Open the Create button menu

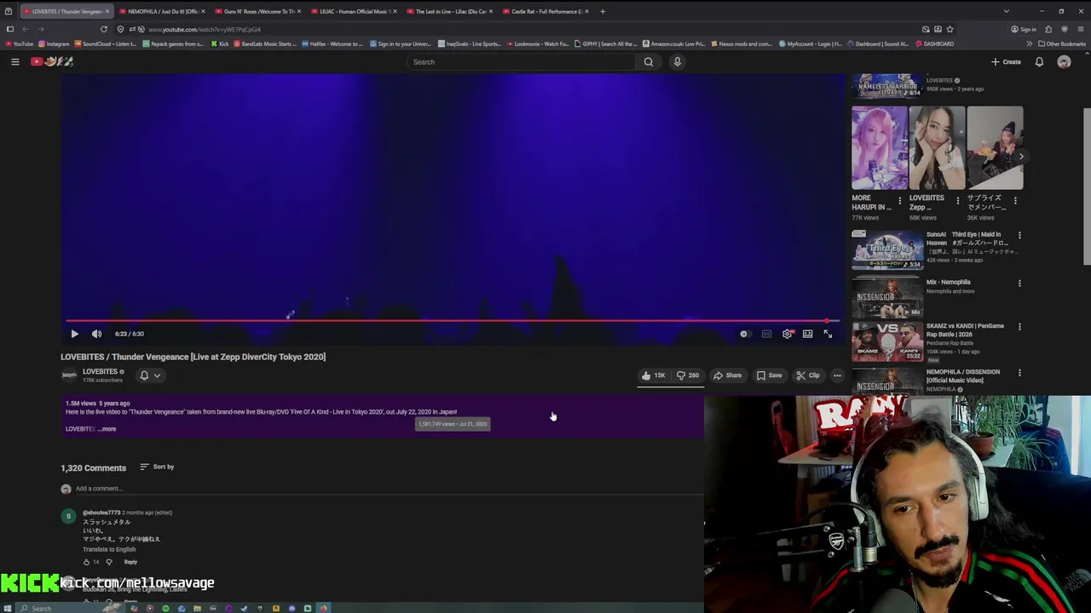1006,61
